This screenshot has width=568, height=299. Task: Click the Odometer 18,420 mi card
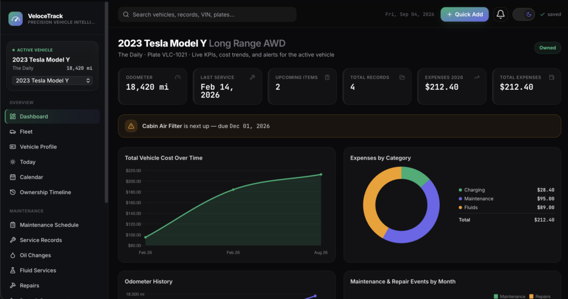pos(153,87)
